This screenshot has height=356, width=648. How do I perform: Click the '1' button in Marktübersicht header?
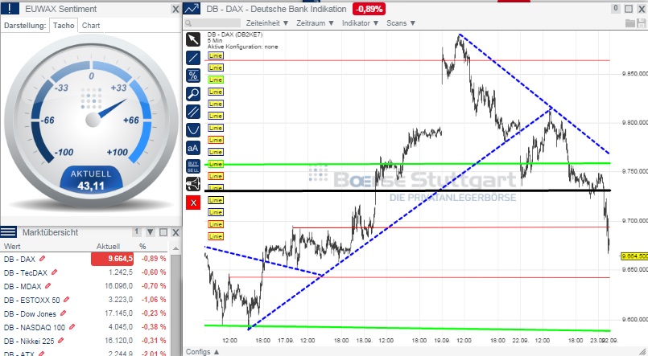137,231
